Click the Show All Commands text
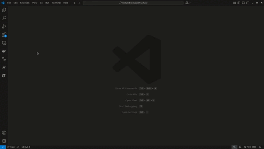Image resolution: width=264 pixels, height=149 pixels. pyautogui.click(x=126, y=89)
